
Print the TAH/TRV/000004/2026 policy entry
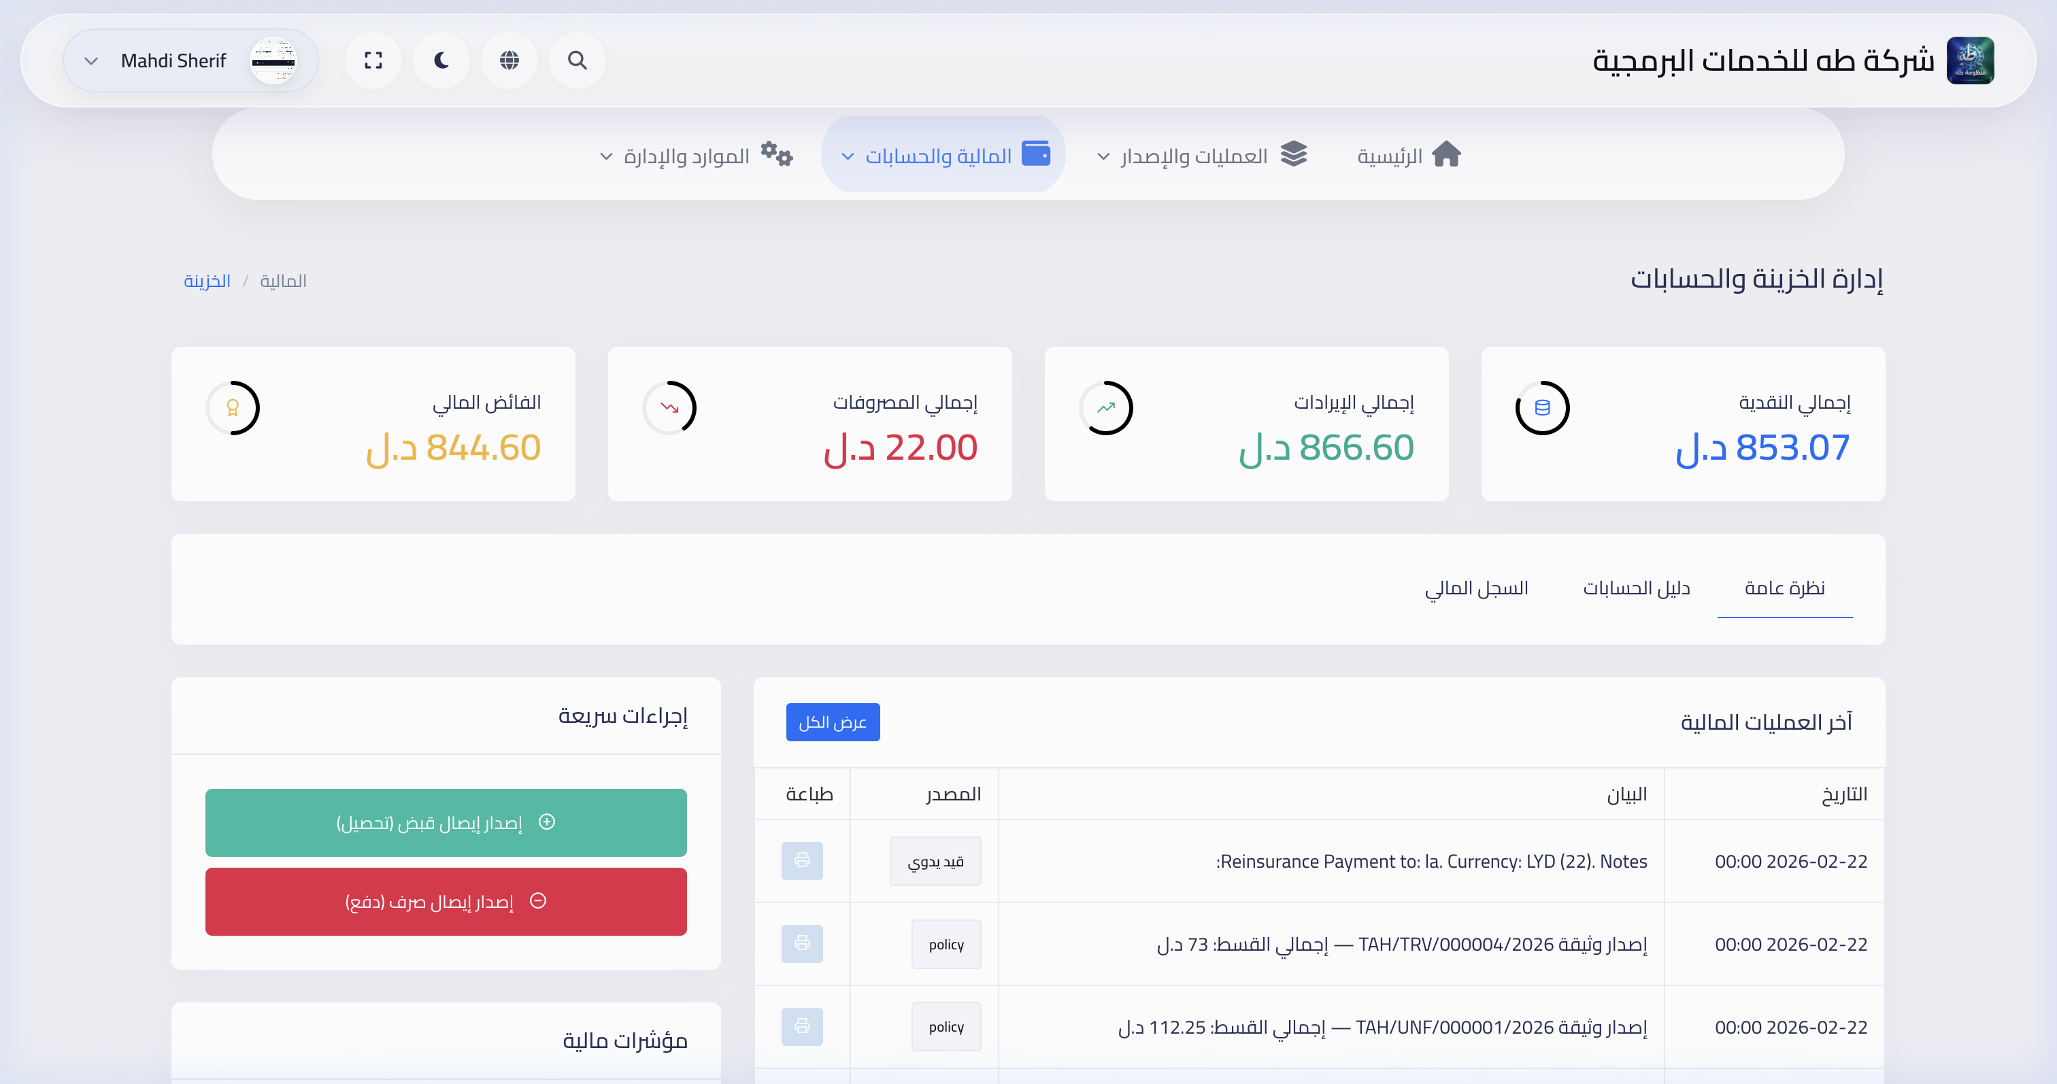[802, 943]
